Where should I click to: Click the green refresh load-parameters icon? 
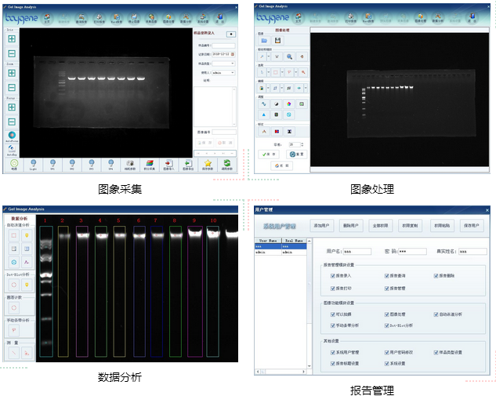coord(226,165)
